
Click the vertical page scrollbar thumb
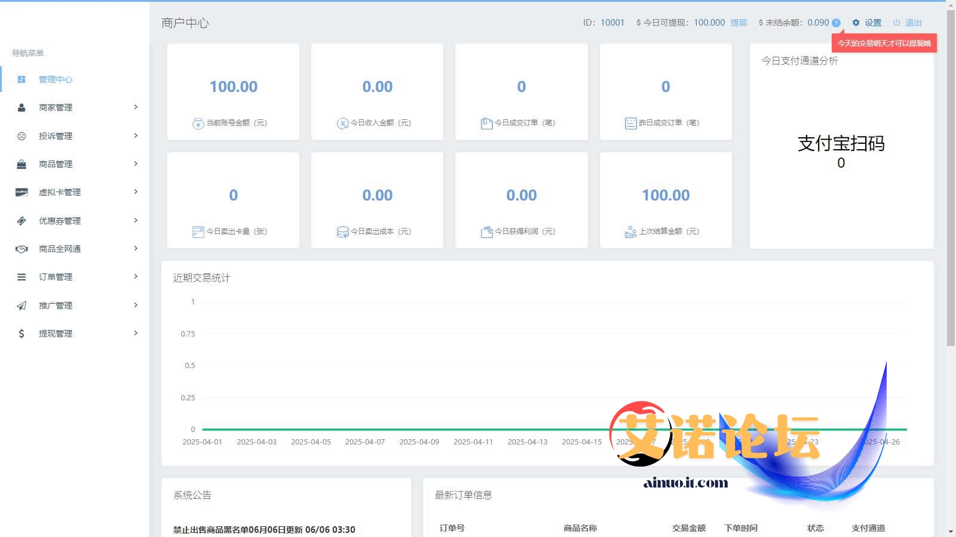pyautogui.click(x=951, y=179)
